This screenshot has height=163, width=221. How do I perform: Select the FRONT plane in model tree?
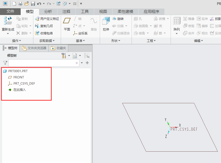pyautogui.click(x=16, y=77)
